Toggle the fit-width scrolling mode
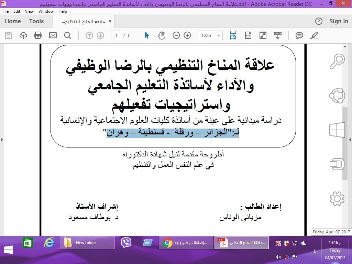The image size is (352, 264). (x=233, y=35)
